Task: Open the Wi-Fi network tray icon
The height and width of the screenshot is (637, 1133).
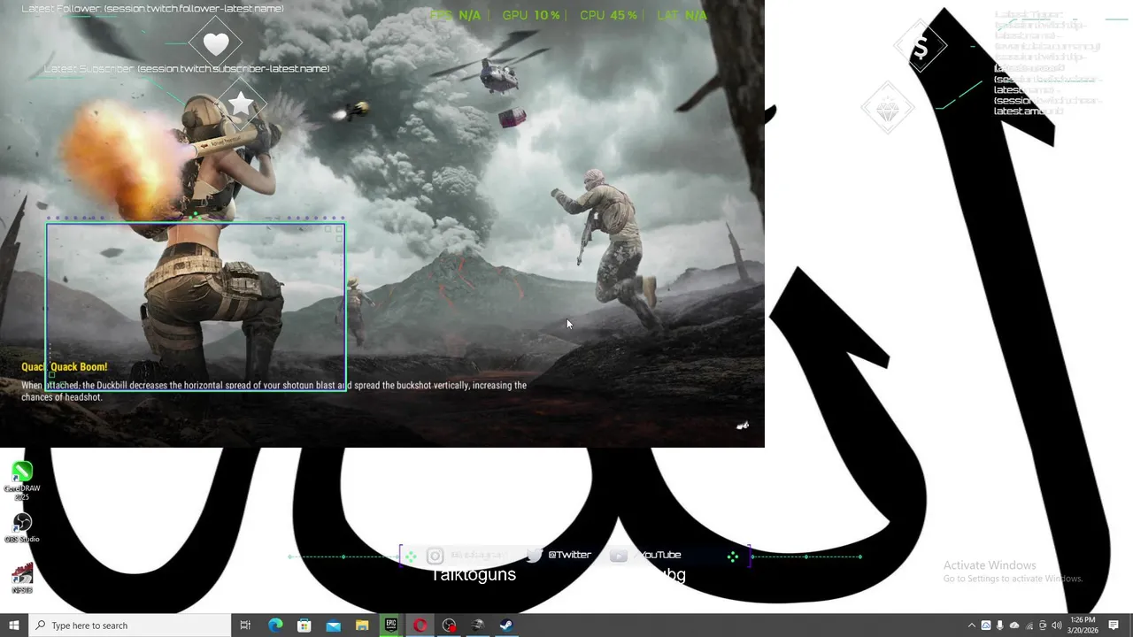Action: [1029, 625]
